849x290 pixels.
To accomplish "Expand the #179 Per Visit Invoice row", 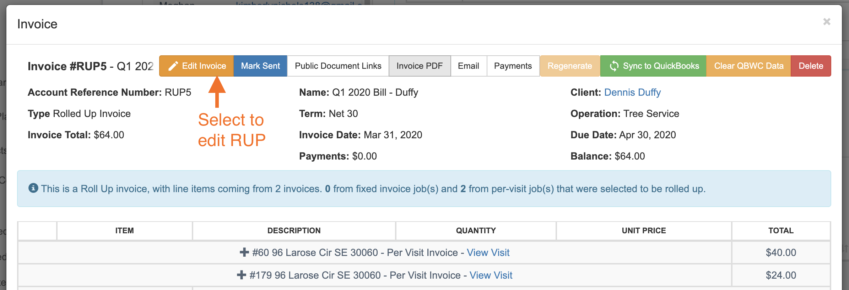I will pyautogui.click(x=242, y=275).
